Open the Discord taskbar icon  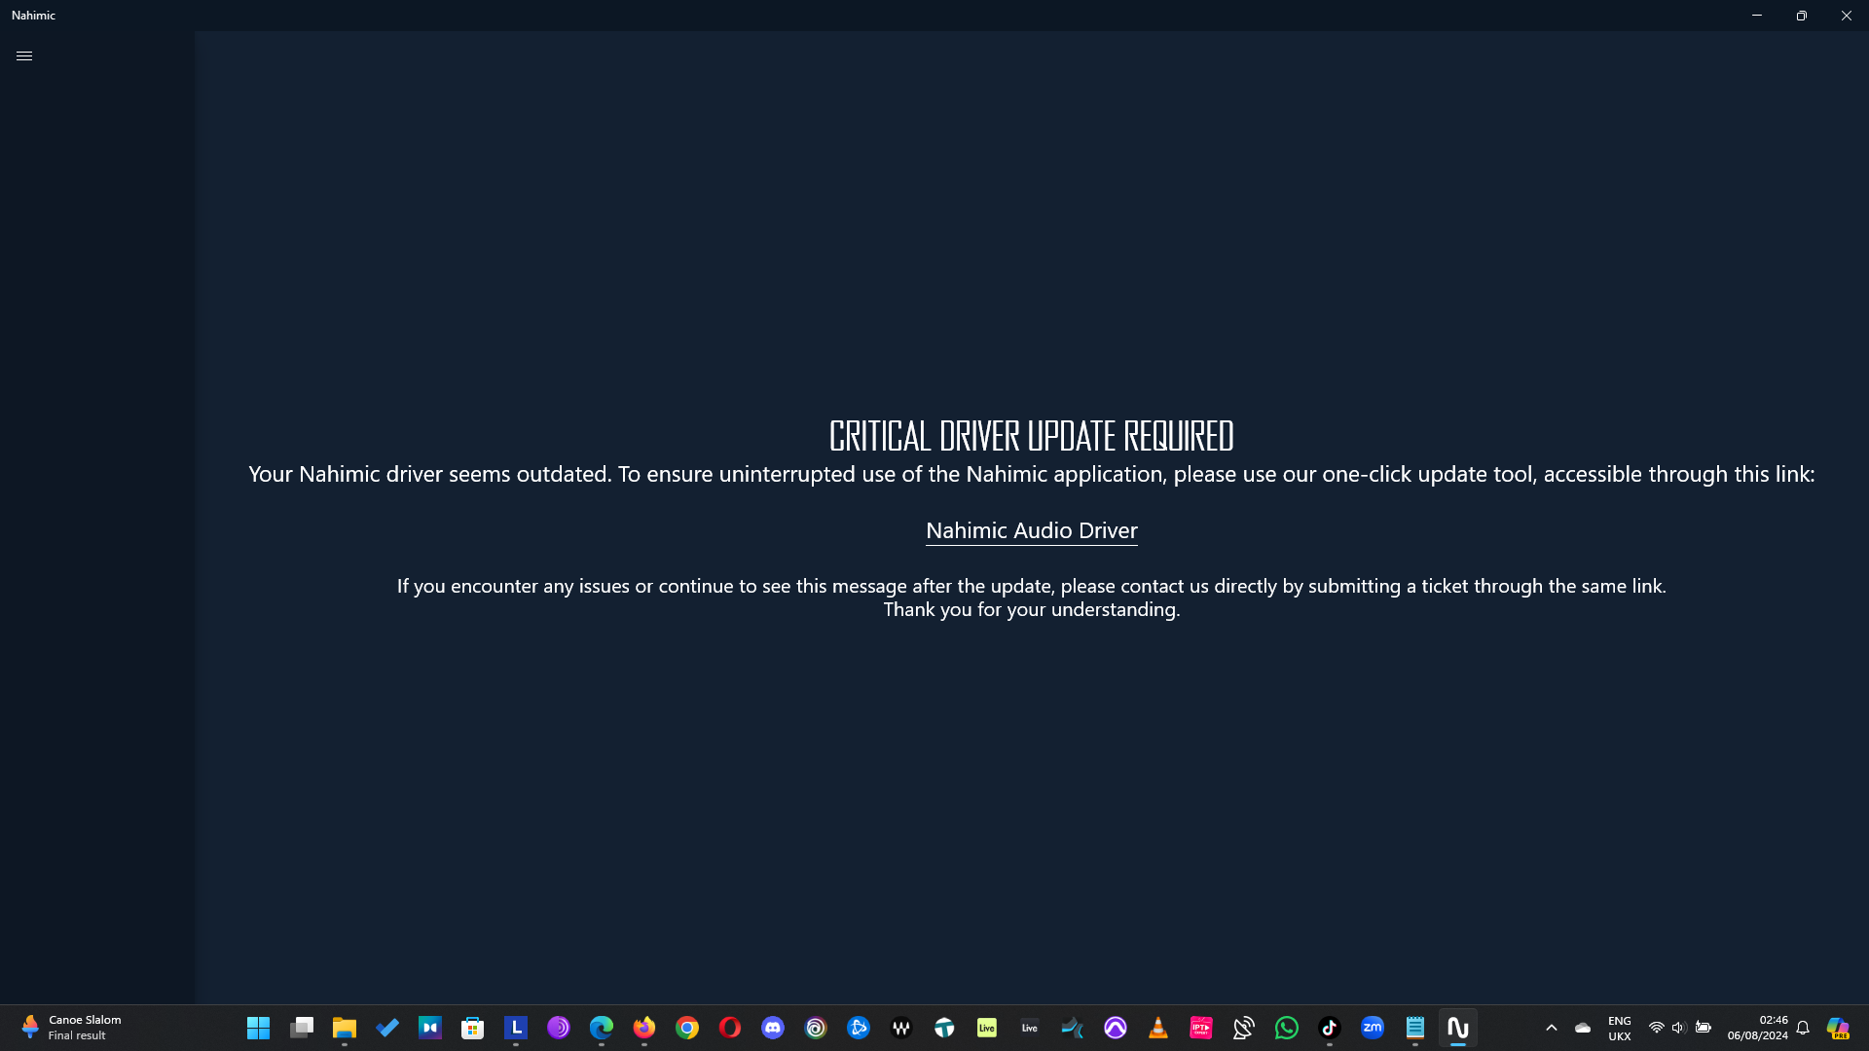[x=772, y=1028]
